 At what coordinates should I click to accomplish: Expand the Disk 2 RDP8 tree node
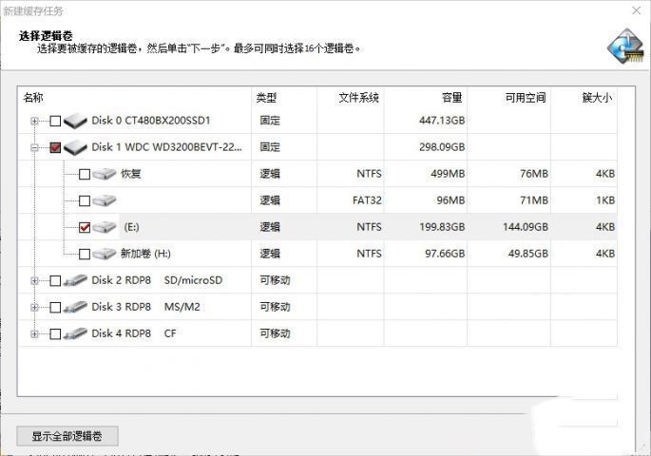[34, 281]
